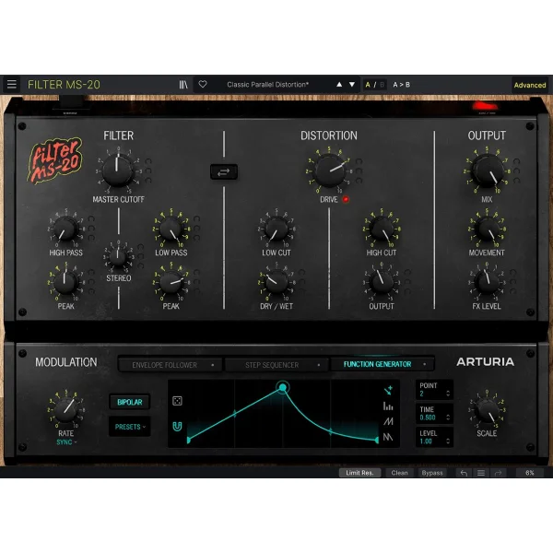Flip the red power switch on top

[x=485, y=105]
